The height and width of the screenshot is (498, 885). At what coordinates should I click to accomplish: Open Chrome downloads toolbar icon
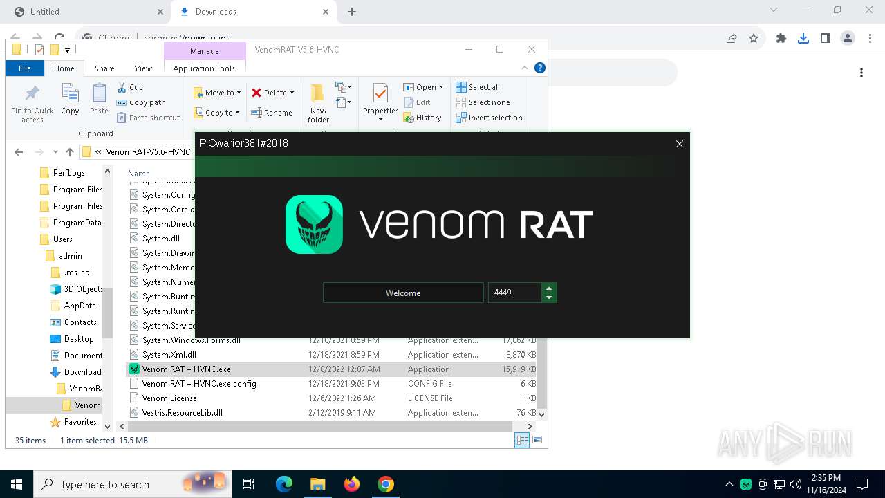(803, 39)
